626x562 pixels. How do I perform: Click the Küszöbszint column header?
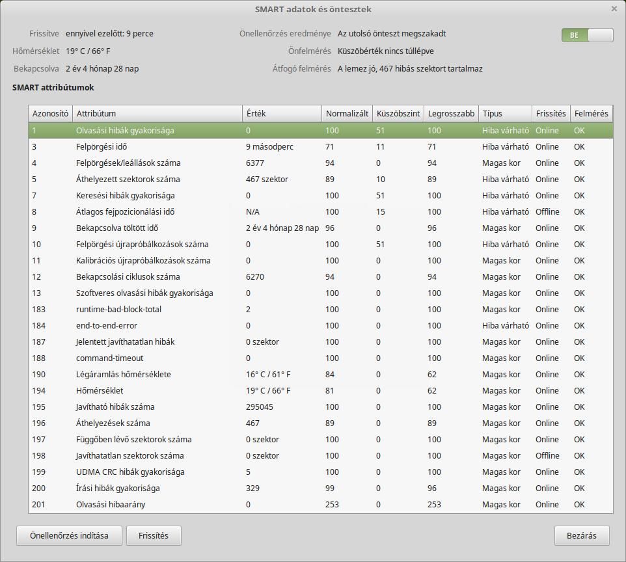point(398,113)
